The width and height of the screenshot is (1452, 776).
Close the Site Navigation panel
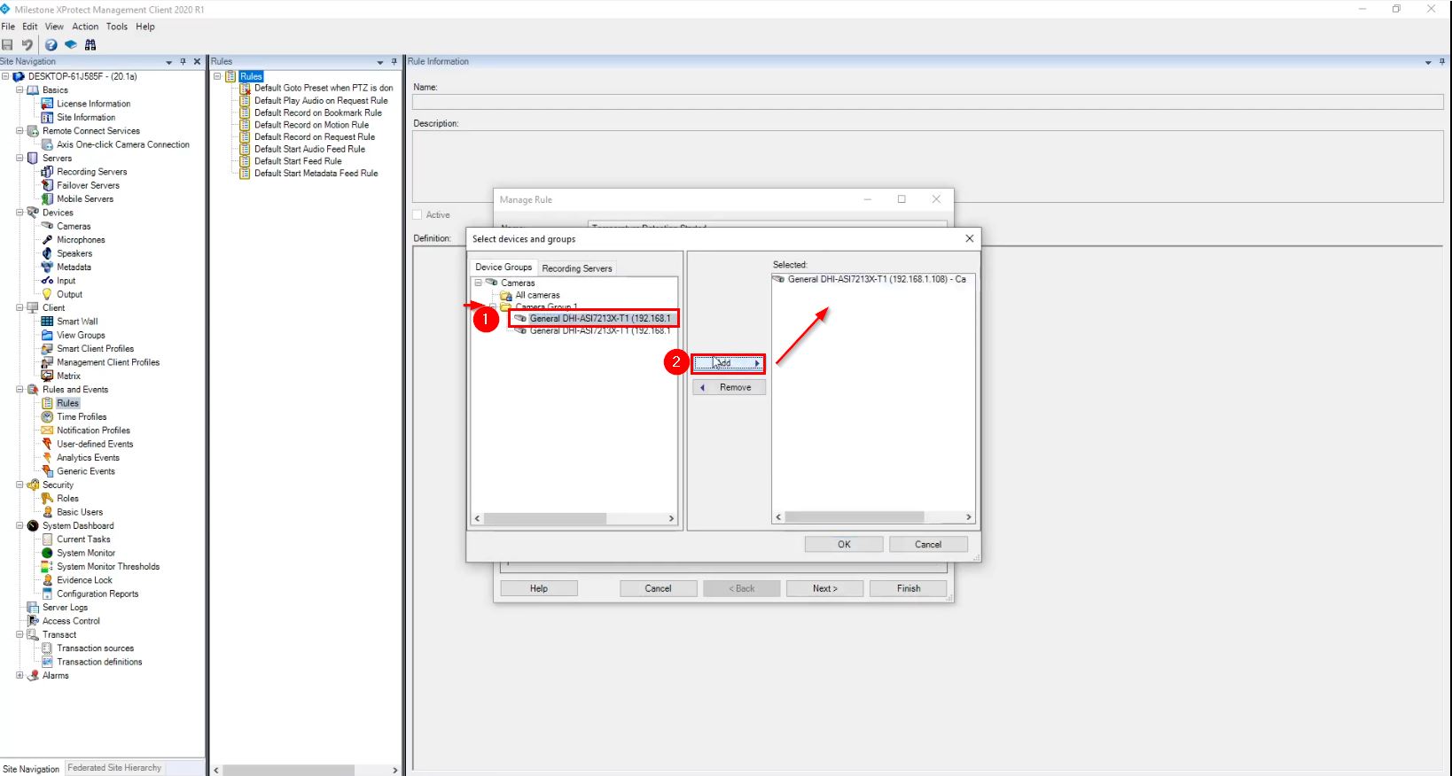pyautogui.click(x=197, y=62)
